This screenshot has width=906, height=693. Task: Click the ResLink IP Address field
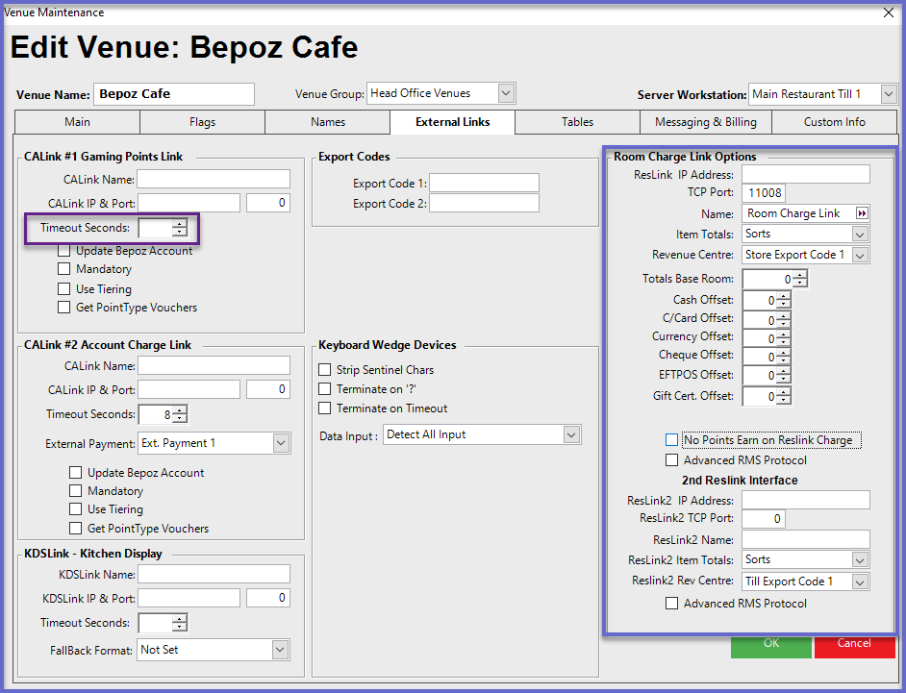click(805, 174)
